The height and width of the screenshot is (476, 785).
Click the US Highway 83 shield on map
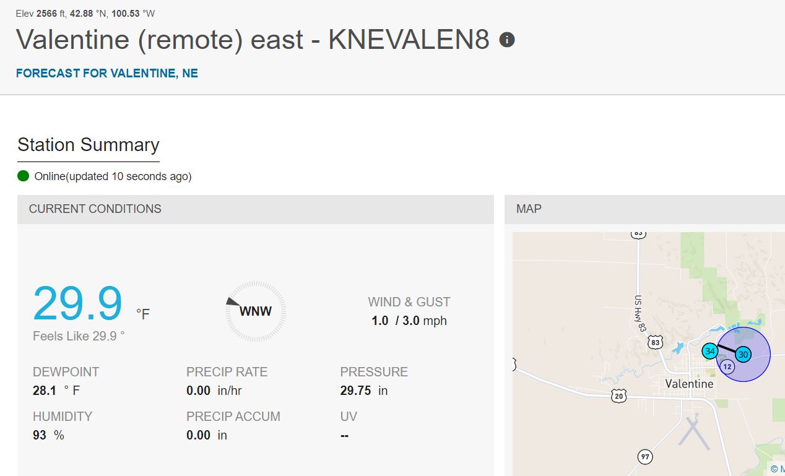[x=657, y=342]
